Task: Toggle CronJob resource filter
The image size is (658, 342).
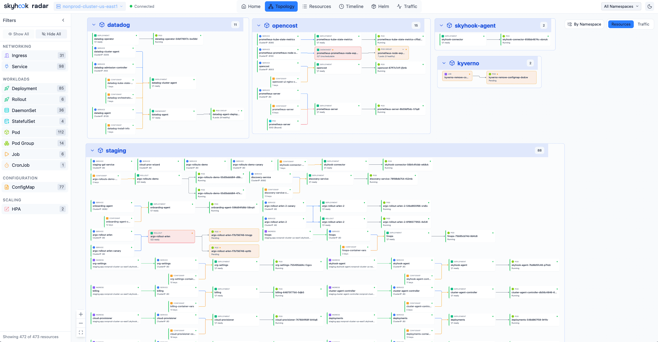Action: (x=35, y=165)
